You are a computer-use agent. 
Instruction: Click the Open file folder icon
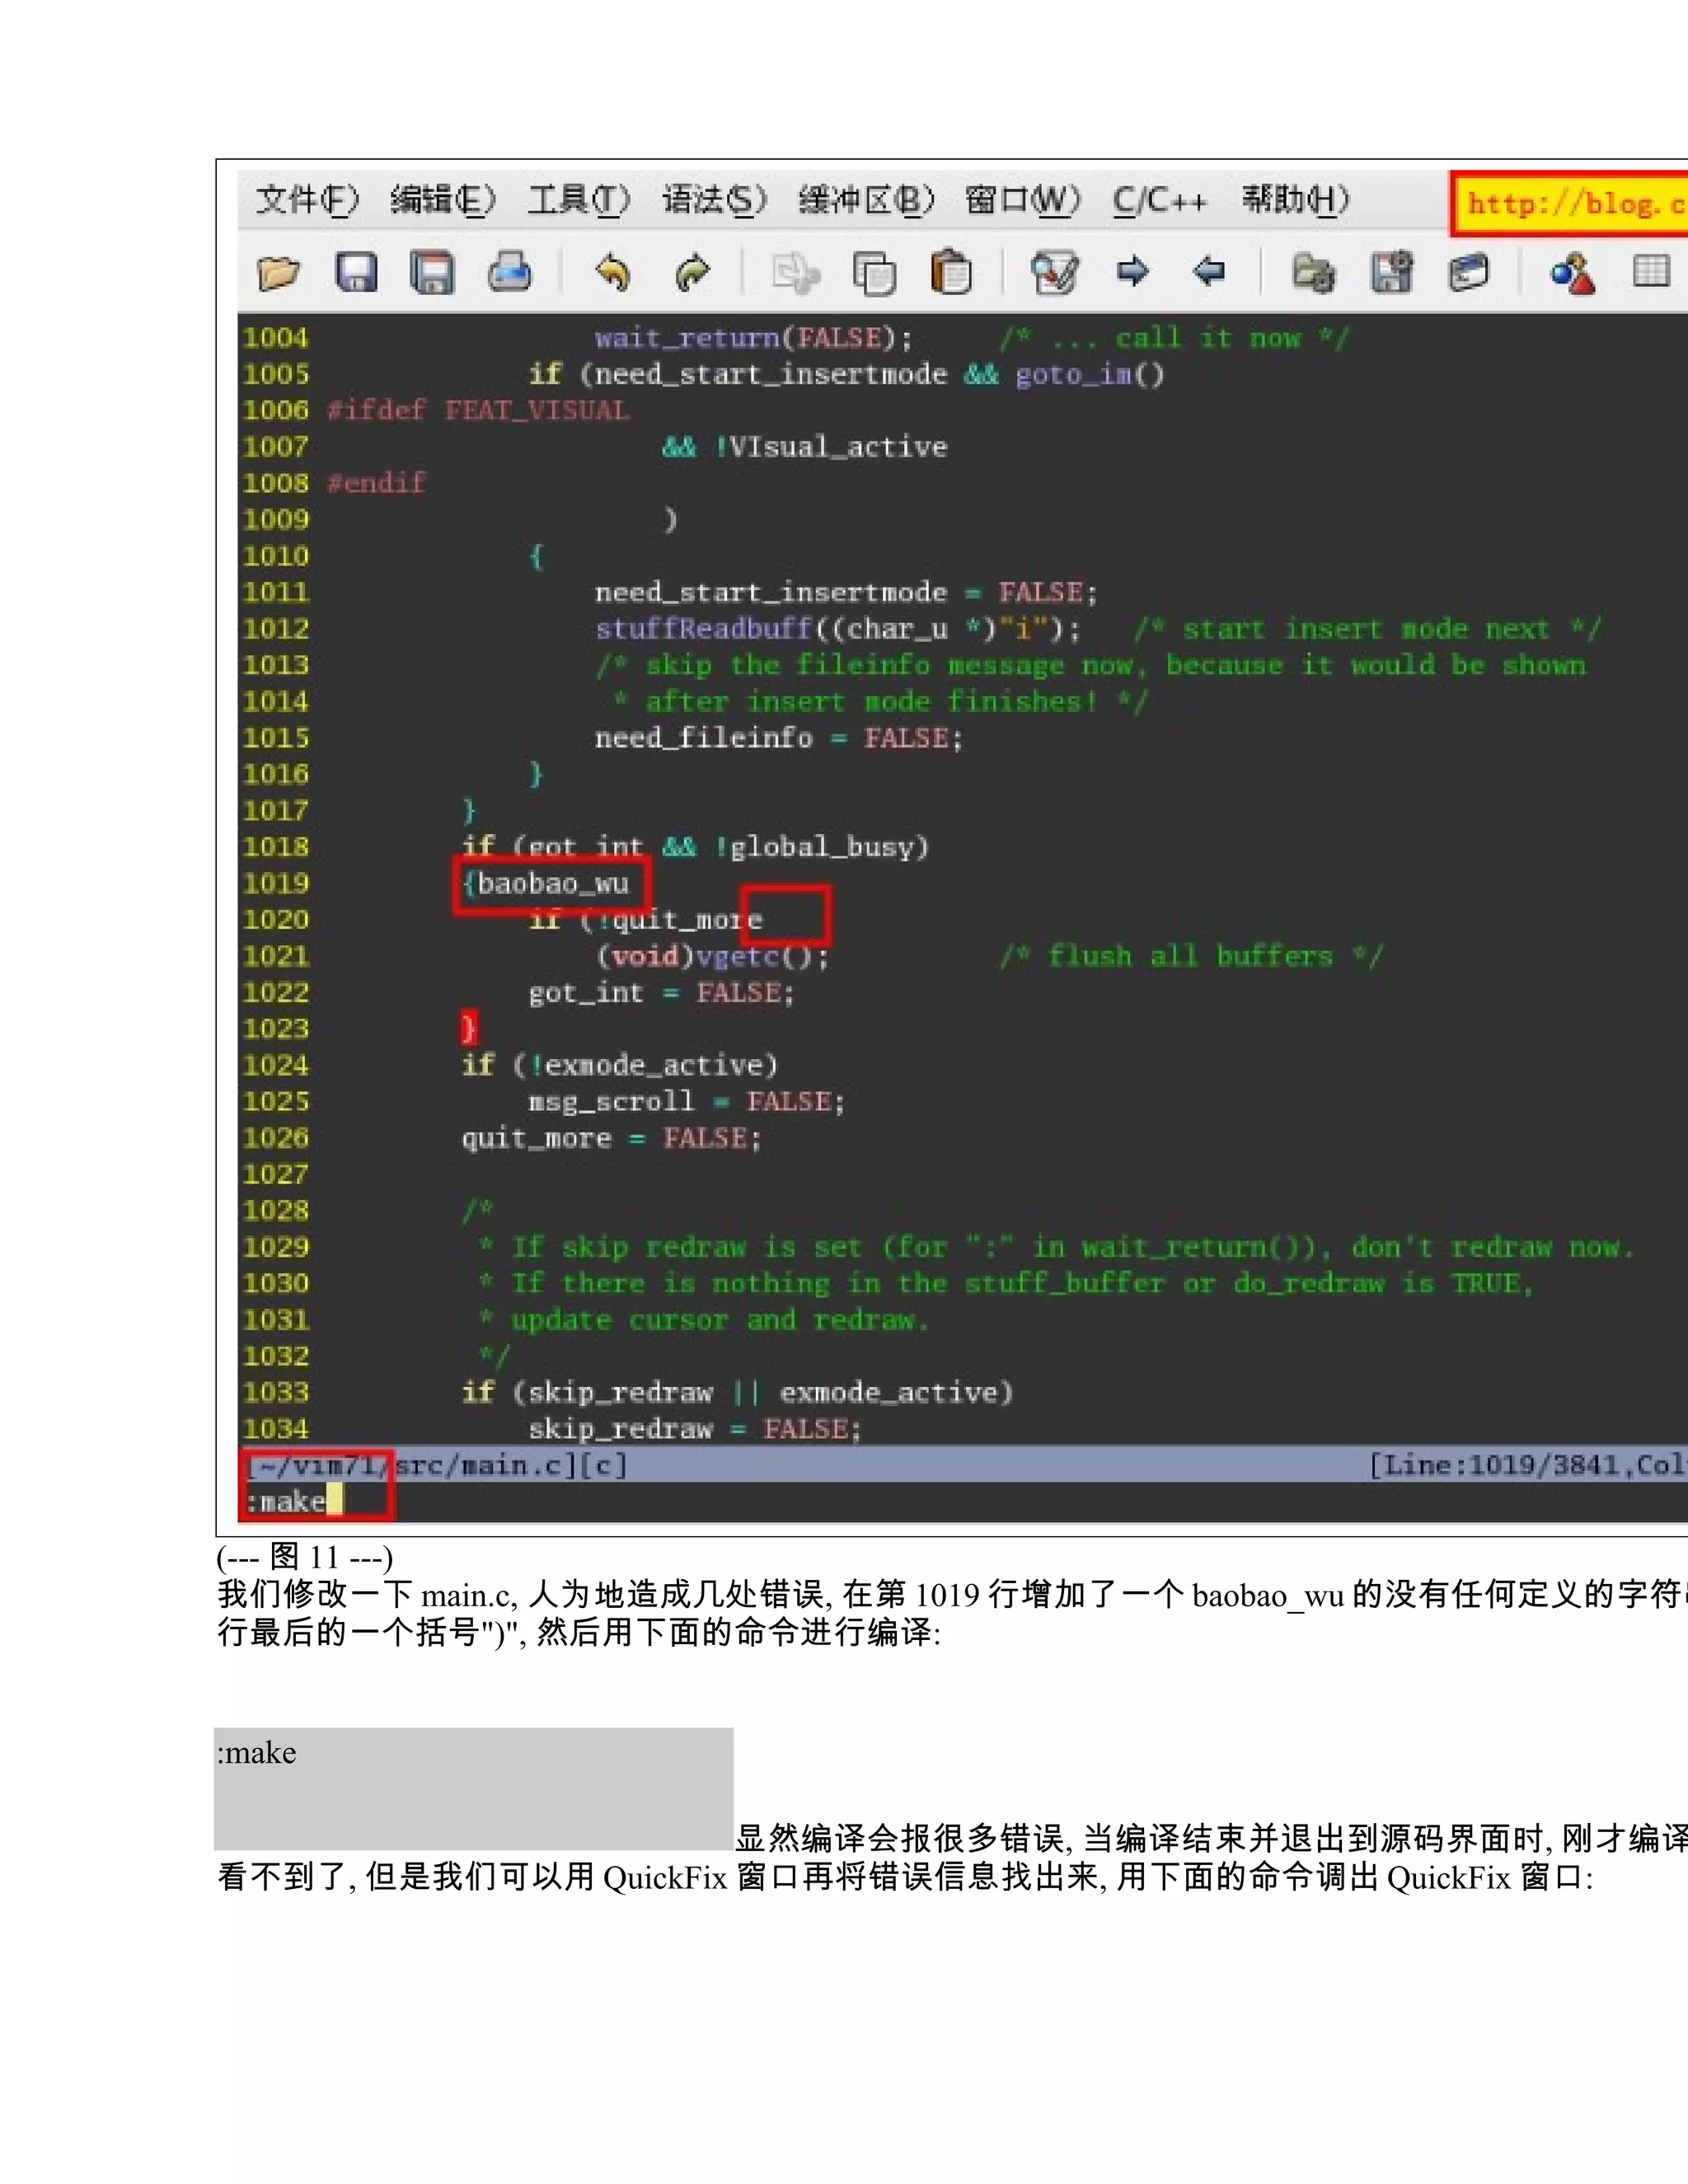[278, 272]
